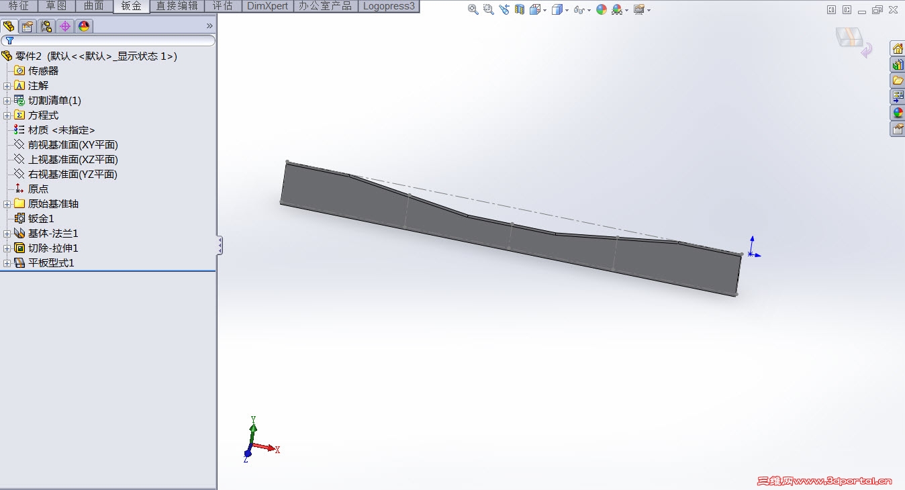Select 钣金 ribbon tab
The height and width of the screenshot is (490, 905).
[132, 6]
